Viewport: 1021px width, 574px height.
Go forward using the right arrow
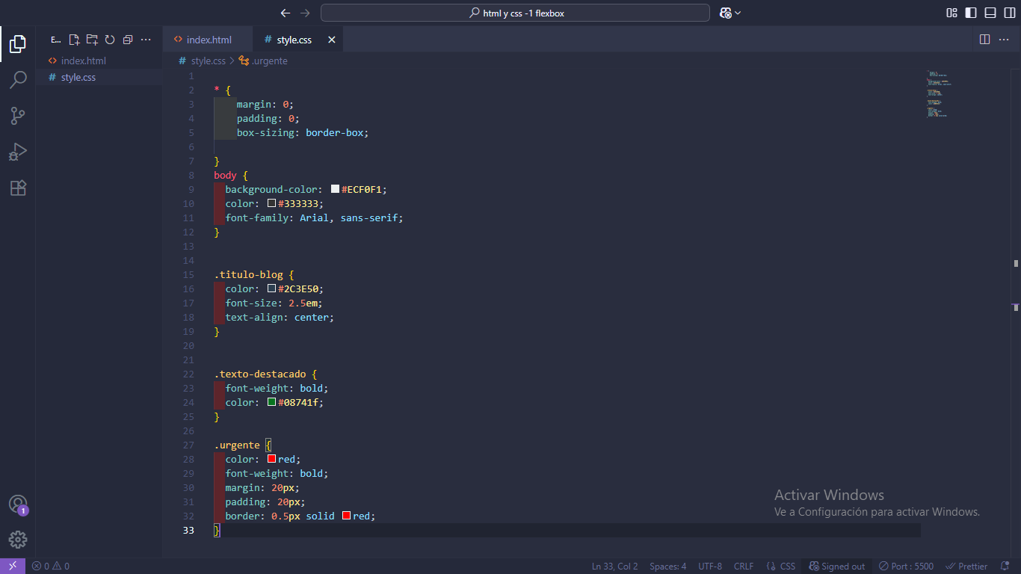click(x=304, y=13)
